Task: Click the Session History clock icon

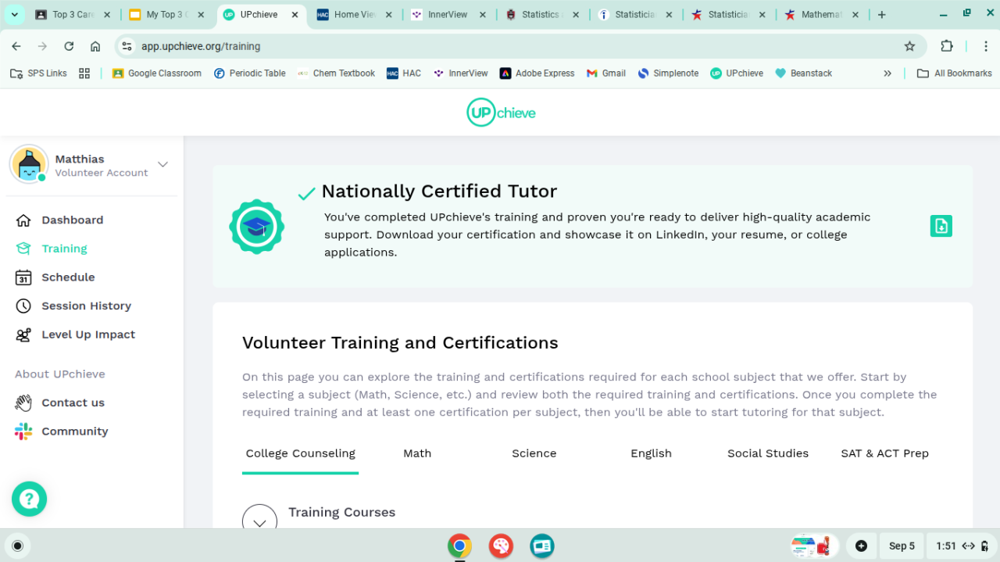Action: click(23, 306)
